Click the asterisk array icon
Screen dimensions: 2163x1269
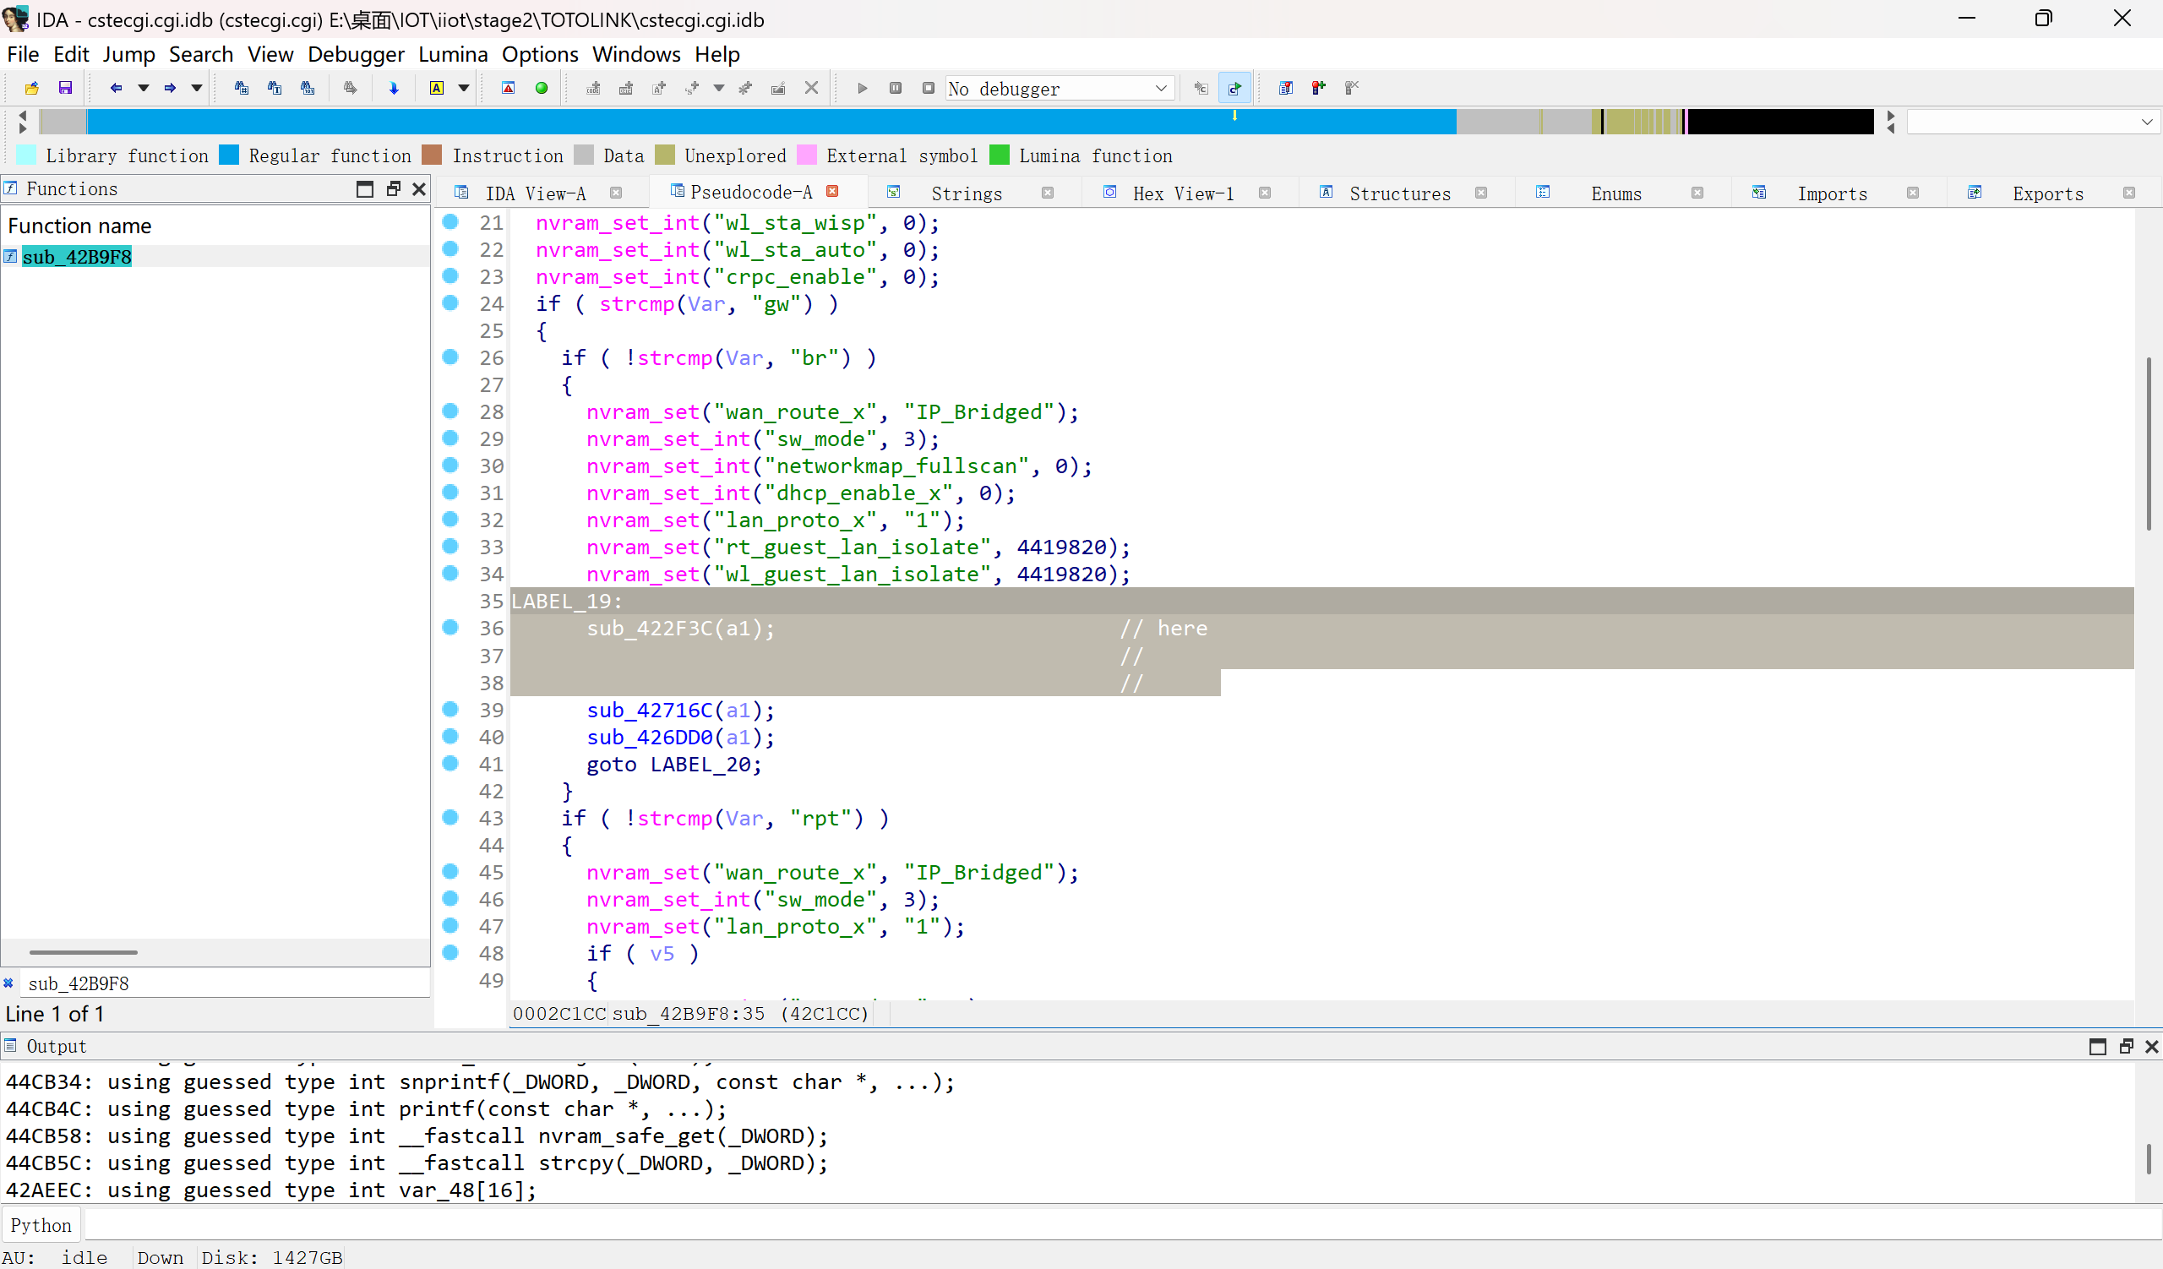pyautogui.click(x=745, y=88)
